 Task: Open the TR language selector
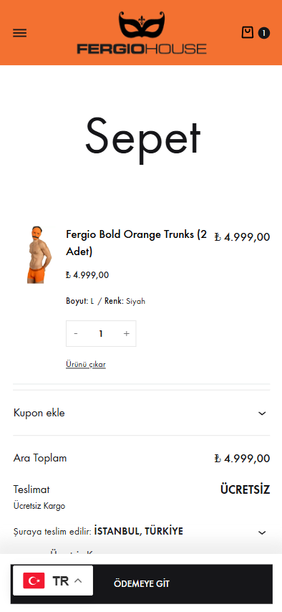(x=53, y=580)
